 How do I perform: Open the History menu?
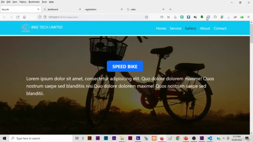click(23, 2)
